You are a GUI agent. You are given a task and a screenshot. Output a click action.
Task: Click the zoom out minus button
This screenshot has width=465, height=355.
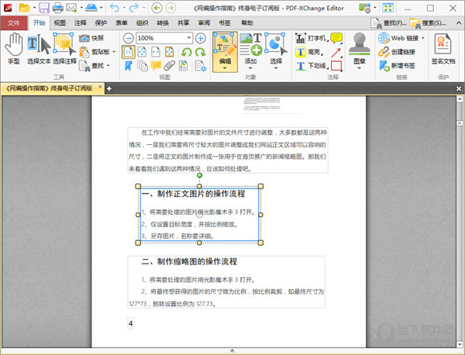(128, 37)
